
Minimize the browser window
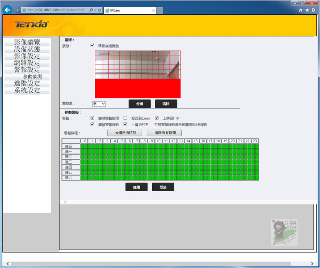point(295,3)
